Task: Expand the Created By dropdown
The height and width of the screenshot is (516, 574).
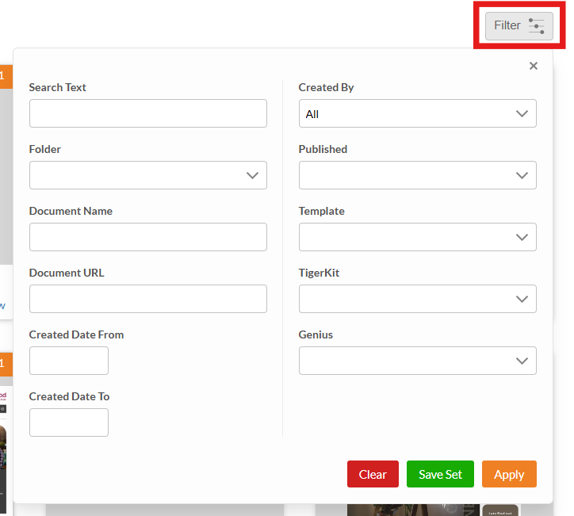Action: (417, 113)
